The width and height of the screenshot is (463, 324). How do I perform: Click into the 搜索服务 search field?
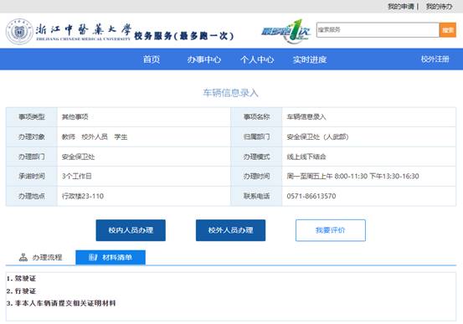click(378, 30)
